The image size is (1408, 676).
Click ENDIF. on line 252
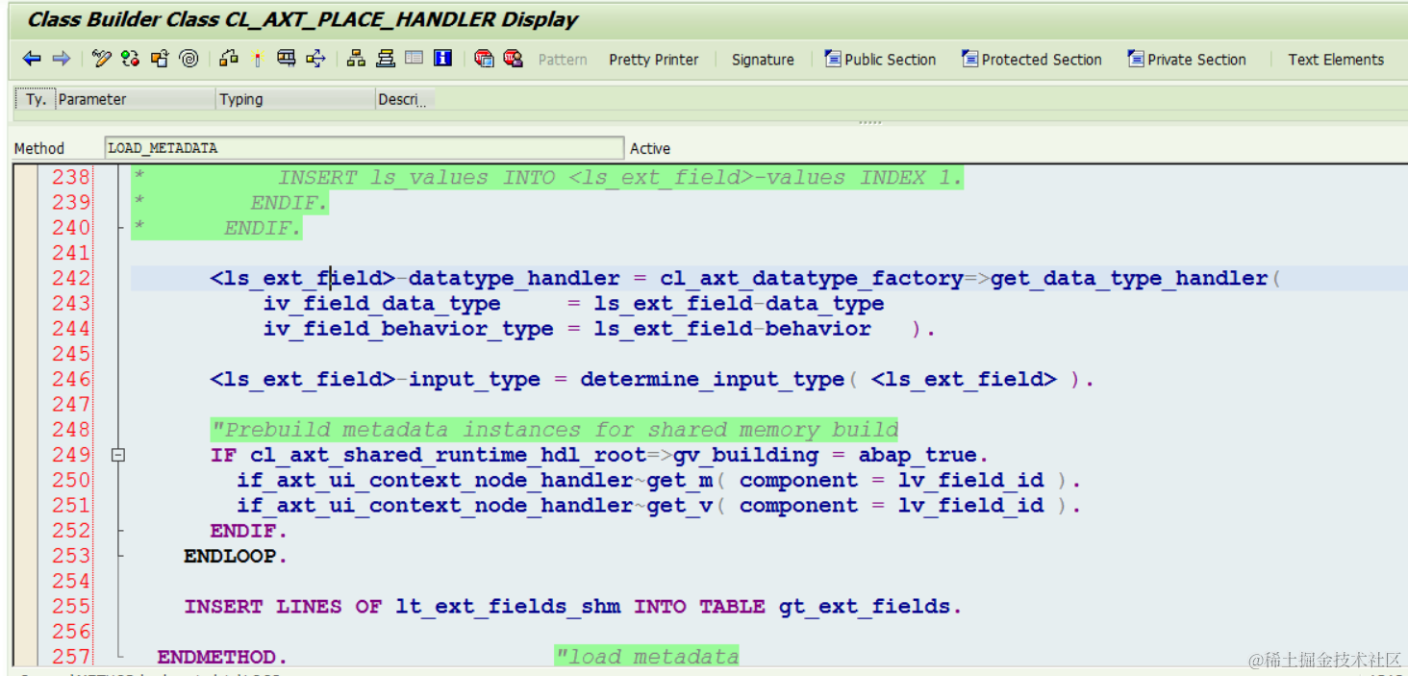(x=248, y=531)
